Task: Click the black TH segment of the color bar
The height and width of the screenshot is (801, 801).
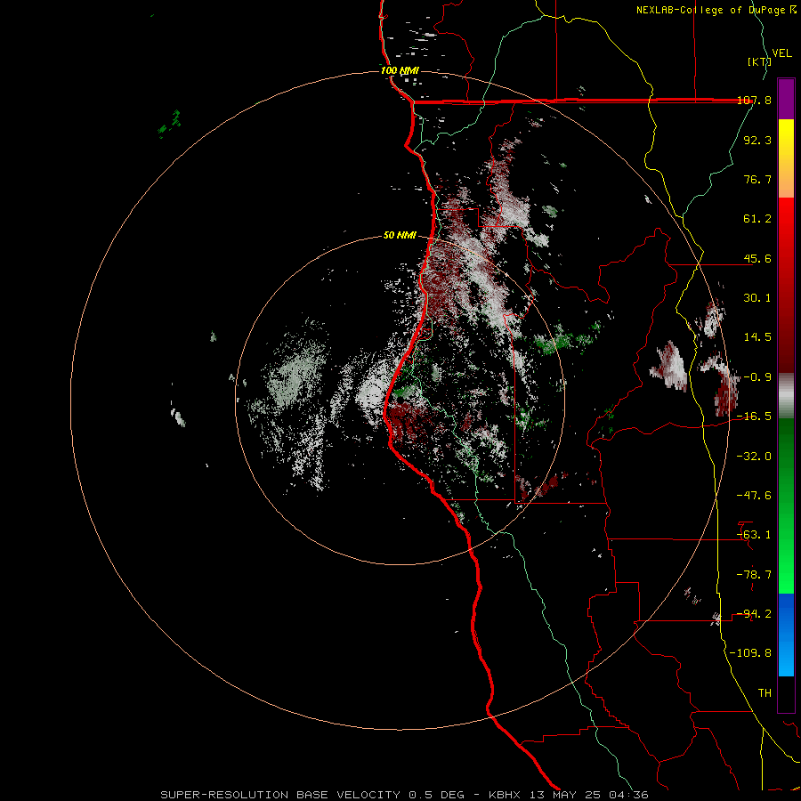Action: tap(786, 694)
